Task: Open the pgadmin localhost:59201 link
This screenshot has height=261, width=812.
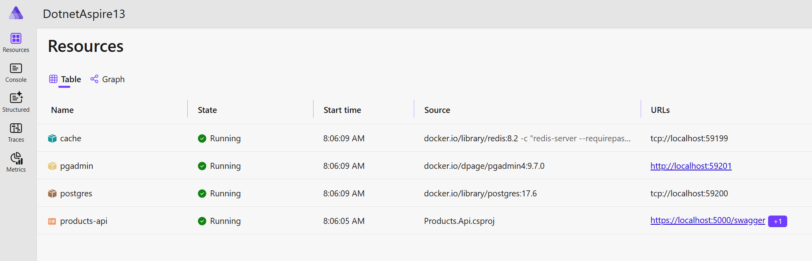Action: click(x=691, y=166)
